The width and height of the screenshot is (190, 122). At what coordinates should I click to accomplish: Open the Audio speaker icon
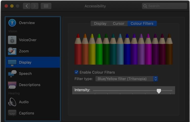click(12, 102)
